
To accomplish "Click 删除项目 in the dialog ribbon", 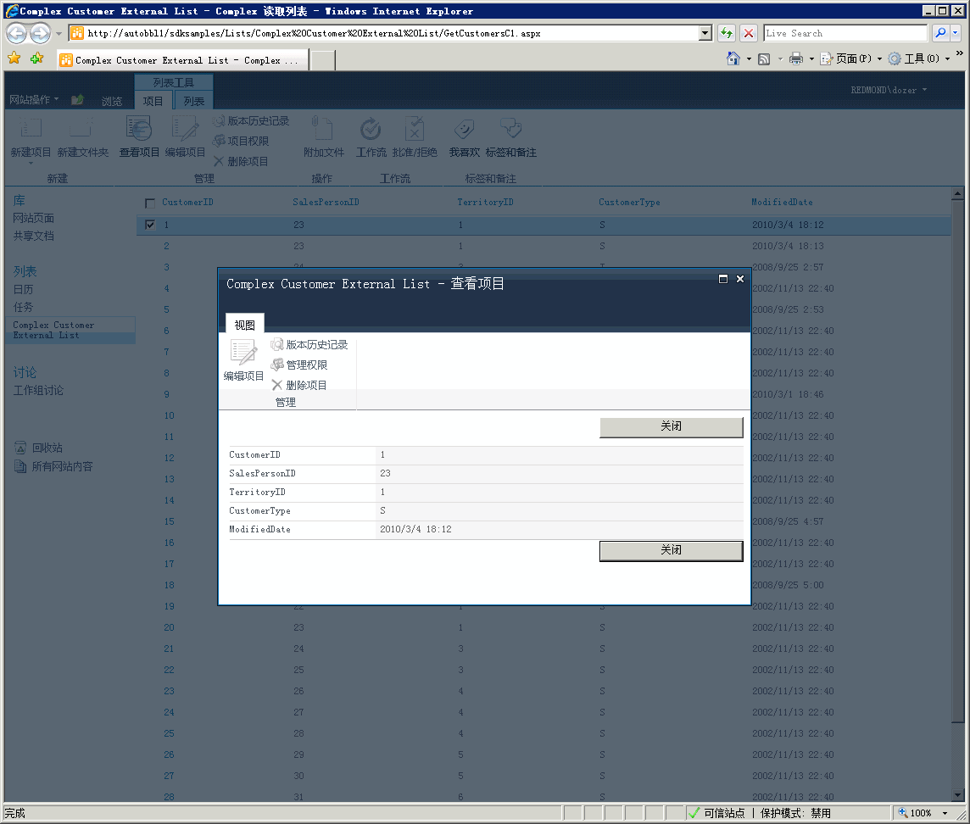I will pos(300,385).
